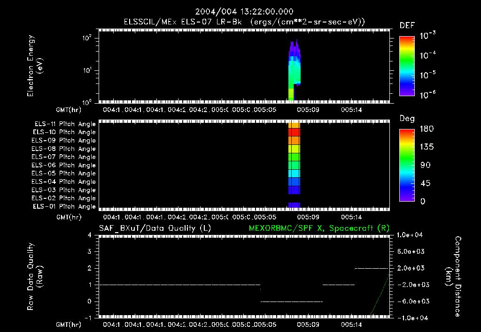Click the 10^1 electron energy tick label

click(x=87, y=70)
